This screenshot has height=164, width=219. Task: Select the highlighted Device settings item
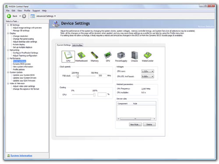coord(19,61)
